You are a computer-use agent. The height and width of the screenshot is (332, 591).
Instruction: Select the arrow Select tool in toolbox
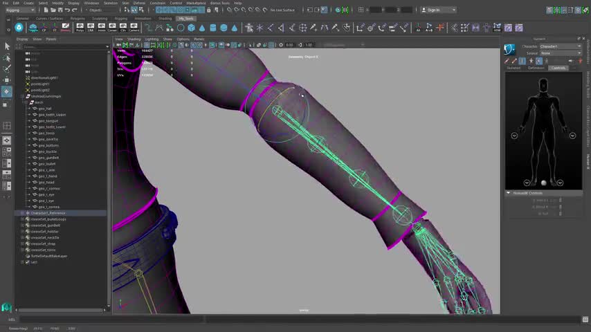click(7, 46)
